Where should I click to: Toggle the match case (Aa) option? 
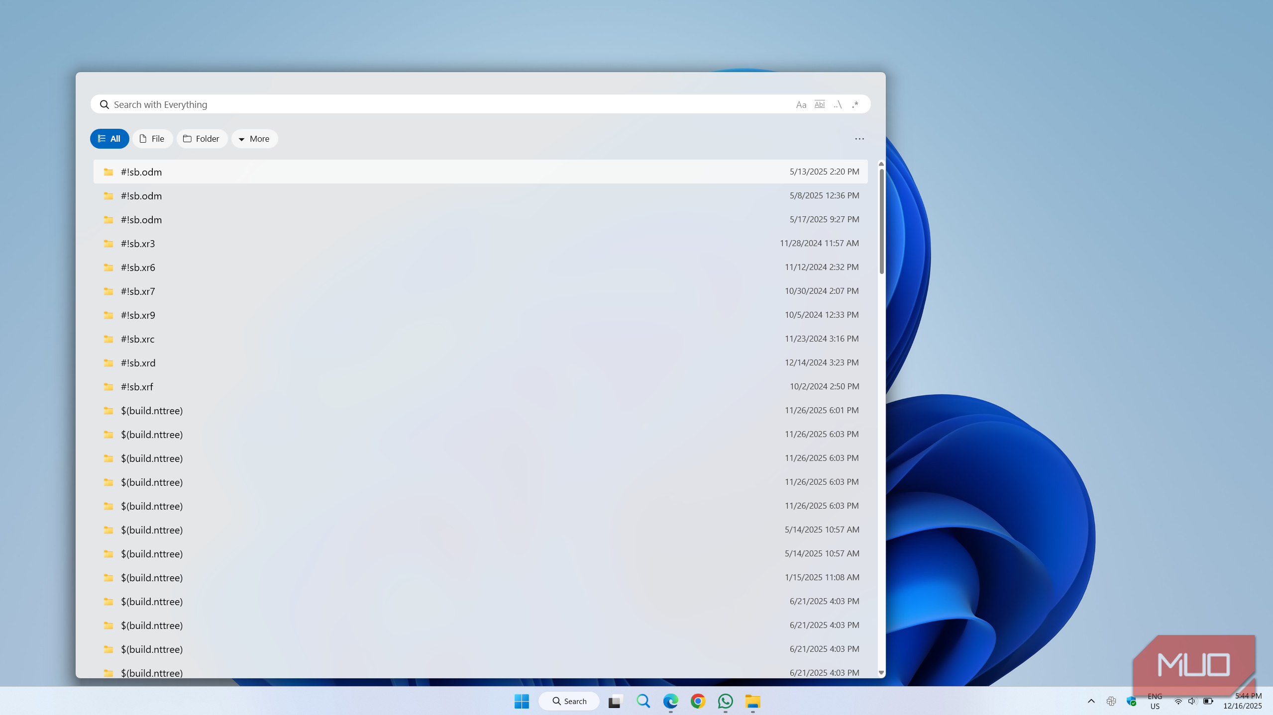(x=801, y=104)
